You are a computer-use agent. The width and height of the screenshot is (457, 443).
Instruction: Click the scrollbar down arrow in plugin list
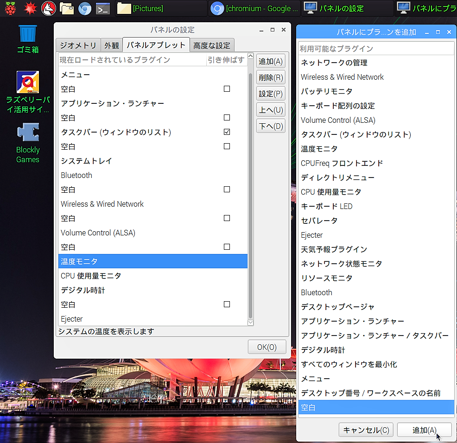click(x=250, y=323)
